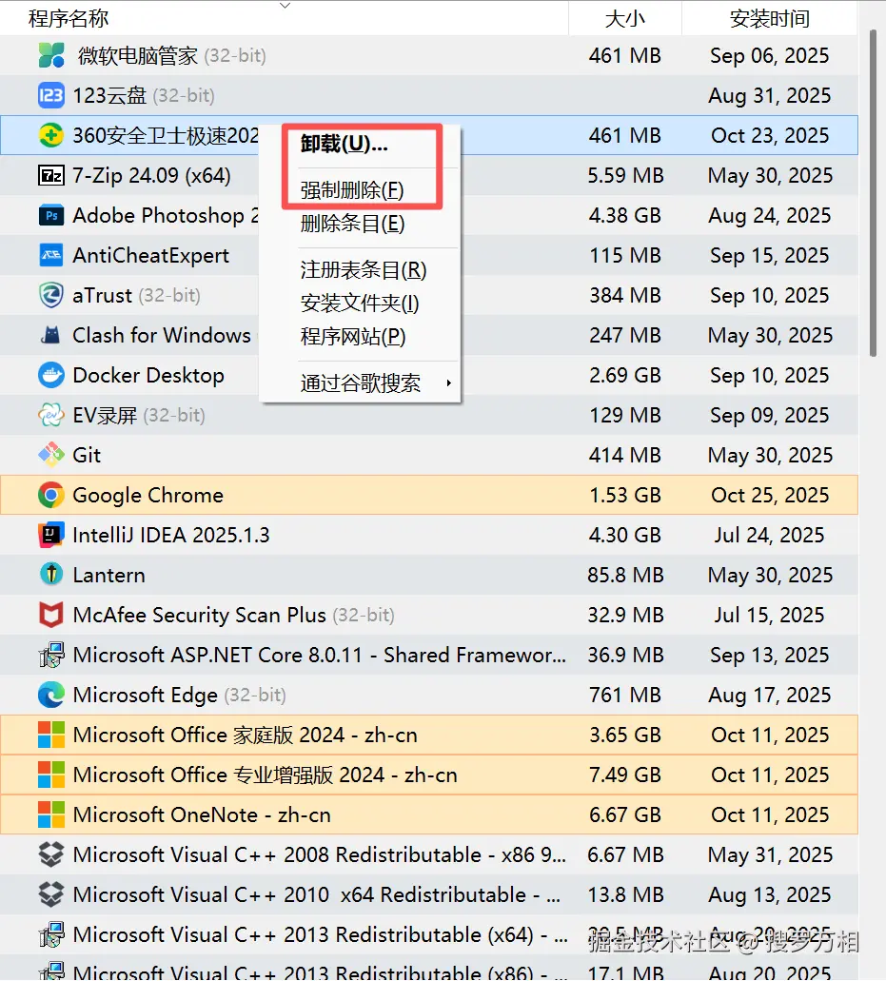Image resolution: width=886 pixels, height=981 pixels.
Task: Click the Visual C++ 2010 x64 Redistributable icon
Action: click(x=50, y=894)
